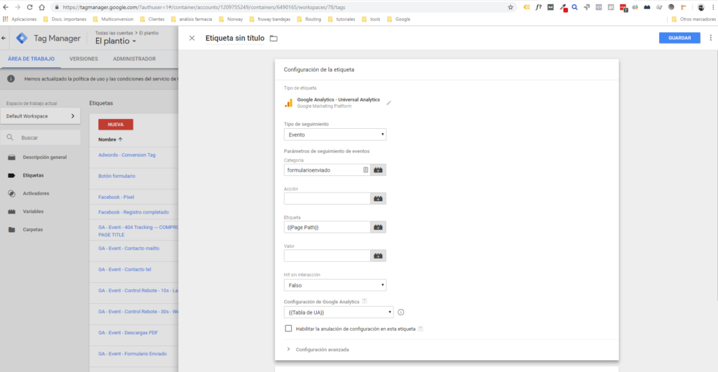This screenshot has width=718, height=372.
Task: Open the Aplicaciones bookmarks grid icon
Action: [x=6, y=19]
